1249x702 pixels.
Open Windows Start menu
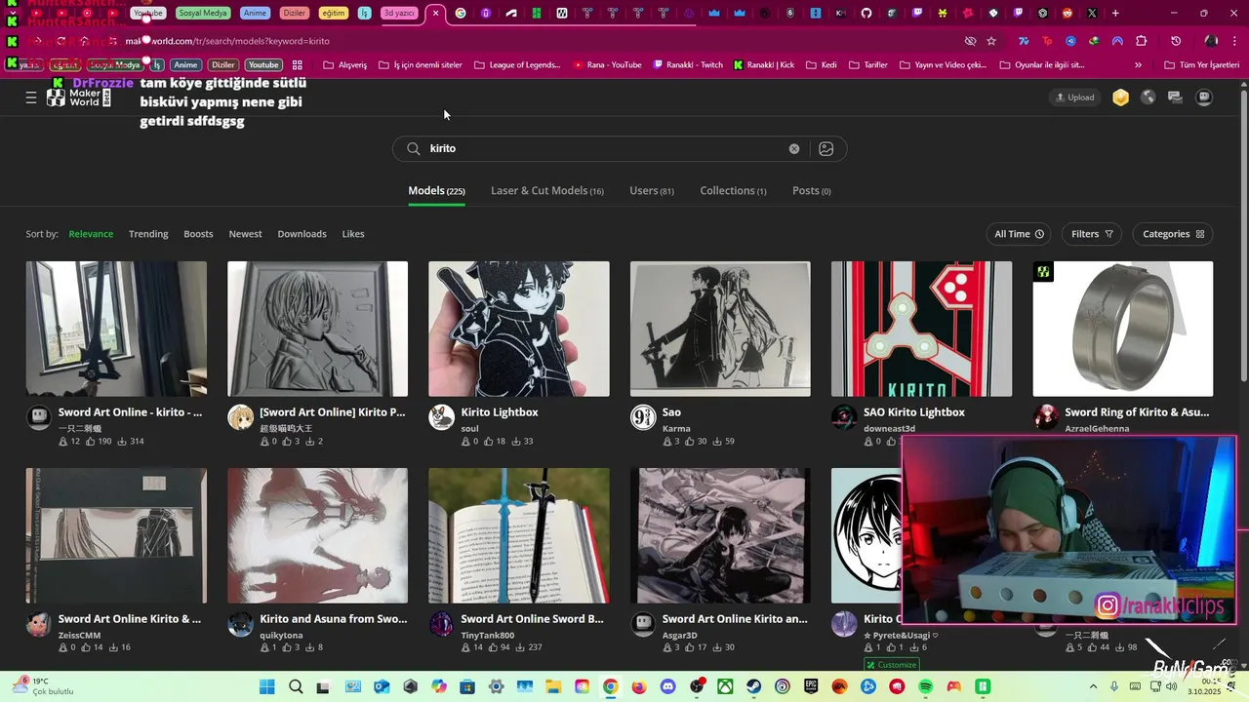pyautogui.click(x=266, y=687)
